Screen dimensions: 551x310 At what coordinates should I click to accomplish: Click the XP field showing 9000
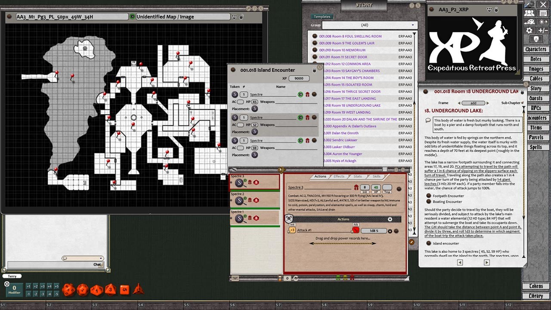(299, 78)
